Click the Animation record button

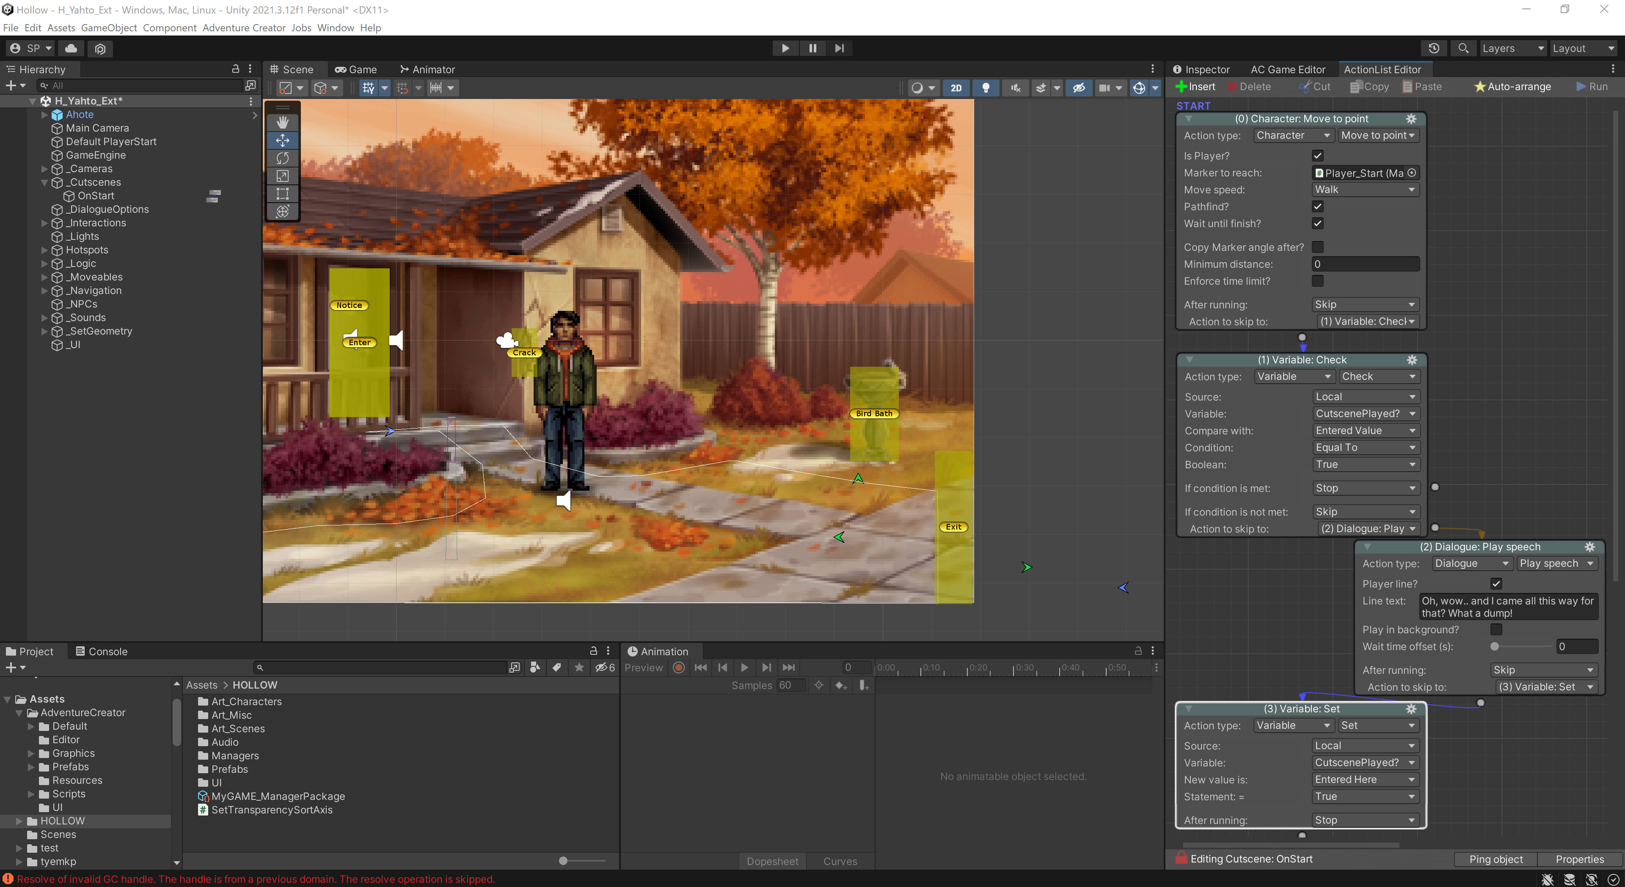pyautogui.click(x=679, y=667)
